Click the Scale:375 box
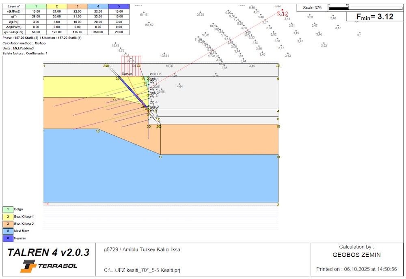The image size is (406, 279). tap(312, 8)
